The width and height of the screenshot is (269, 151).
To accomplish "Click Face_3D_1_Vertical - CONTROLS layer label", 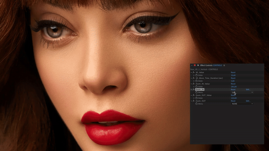I will coord(204,69).
